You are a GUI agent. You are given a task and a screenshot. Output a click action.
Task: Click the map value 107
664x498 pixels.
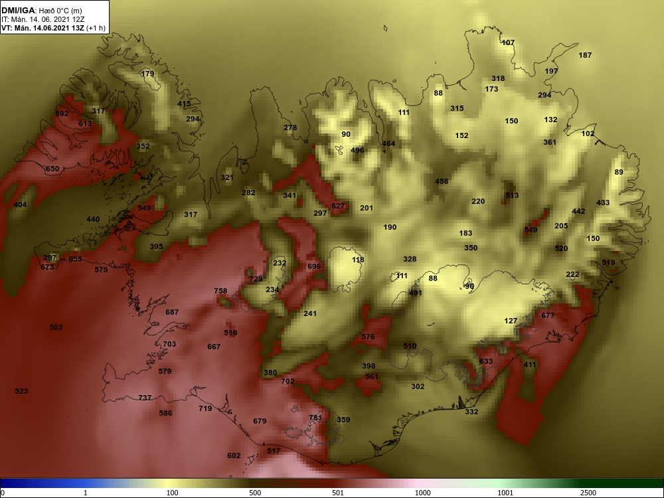508,42
